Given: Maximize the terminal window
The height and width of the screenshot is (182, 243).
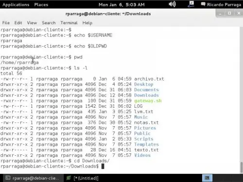Looking at the screenshot, I should (229, 13).
